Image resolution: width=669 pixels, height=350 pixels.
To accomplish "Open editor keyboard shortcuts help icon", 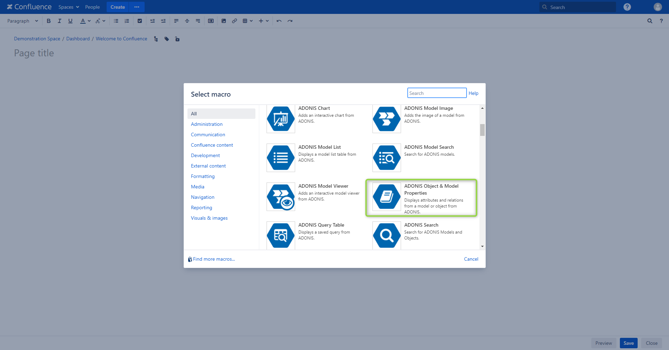I will click(661, 21).
